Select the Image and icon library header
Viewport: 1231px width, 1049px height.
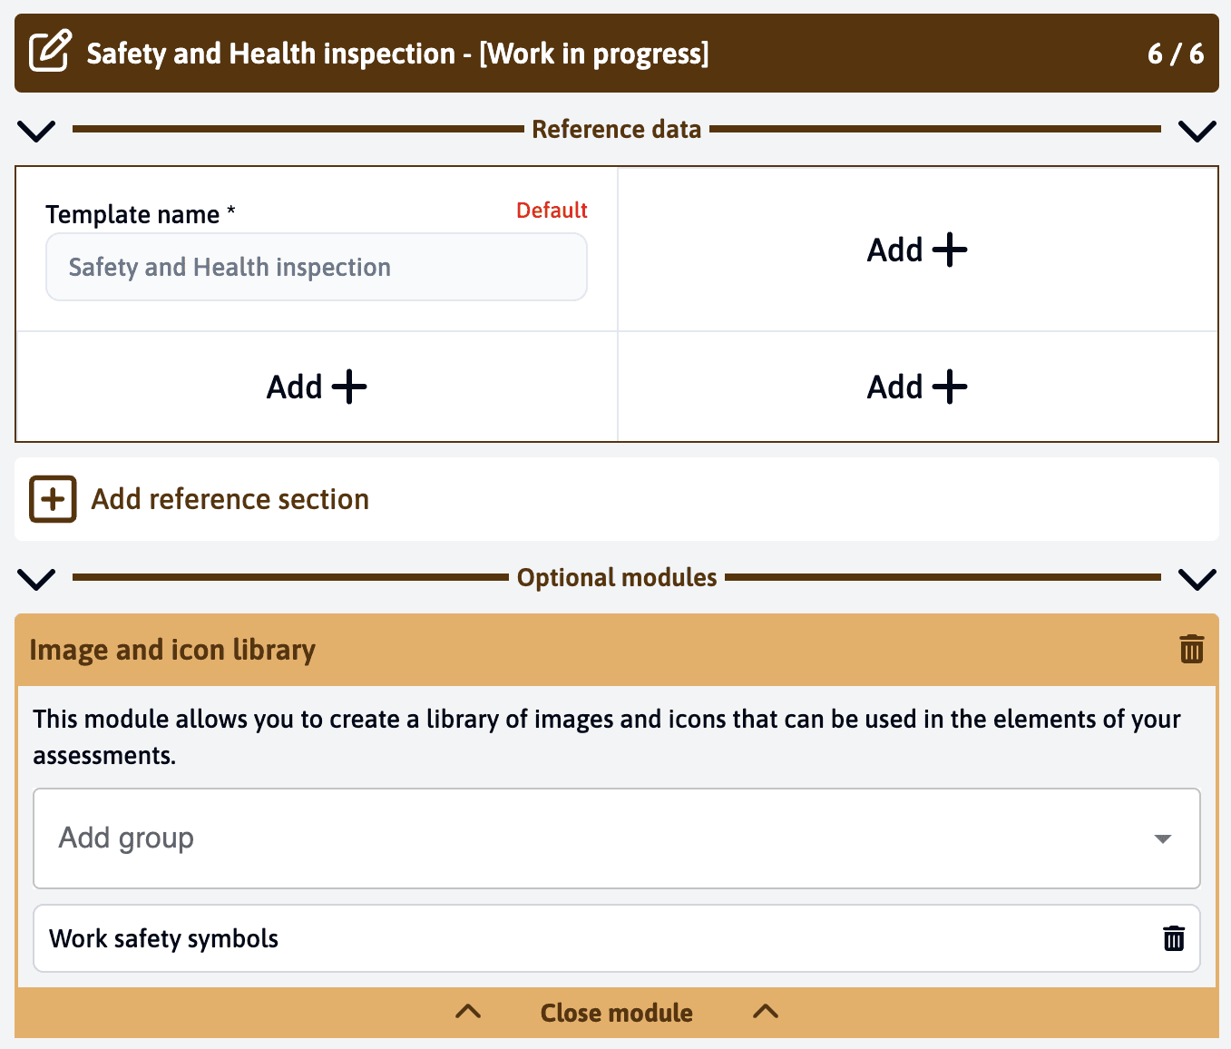click(172, 650)
